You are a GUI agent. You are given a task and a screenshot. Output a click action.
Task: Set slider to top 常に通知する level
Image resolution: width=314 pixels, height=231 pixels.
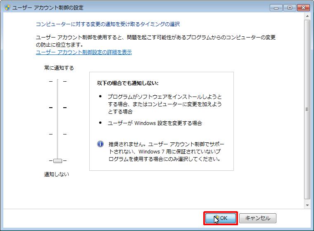[57, 82]
